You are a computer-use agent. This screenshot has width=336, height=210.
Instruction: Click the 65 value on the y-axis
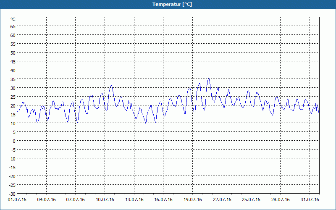(13, 26)
